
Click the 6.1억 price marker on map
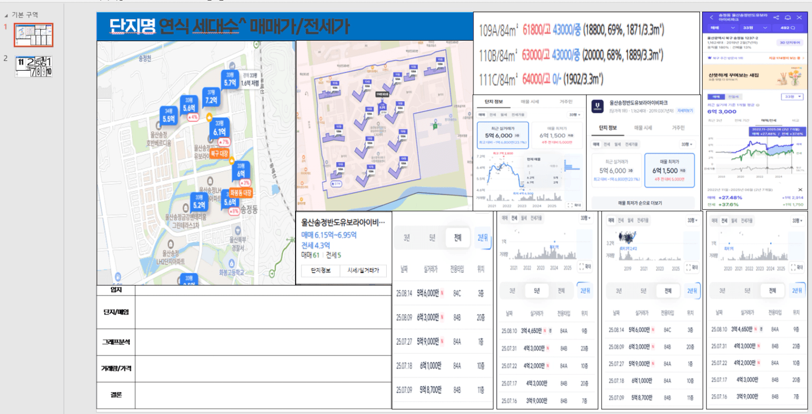coord(220,127)
